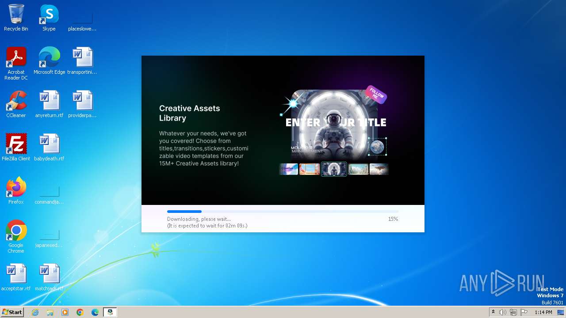Launch the FileZilla Client shortcut
The image size is (566, 318).
(16, 148)
